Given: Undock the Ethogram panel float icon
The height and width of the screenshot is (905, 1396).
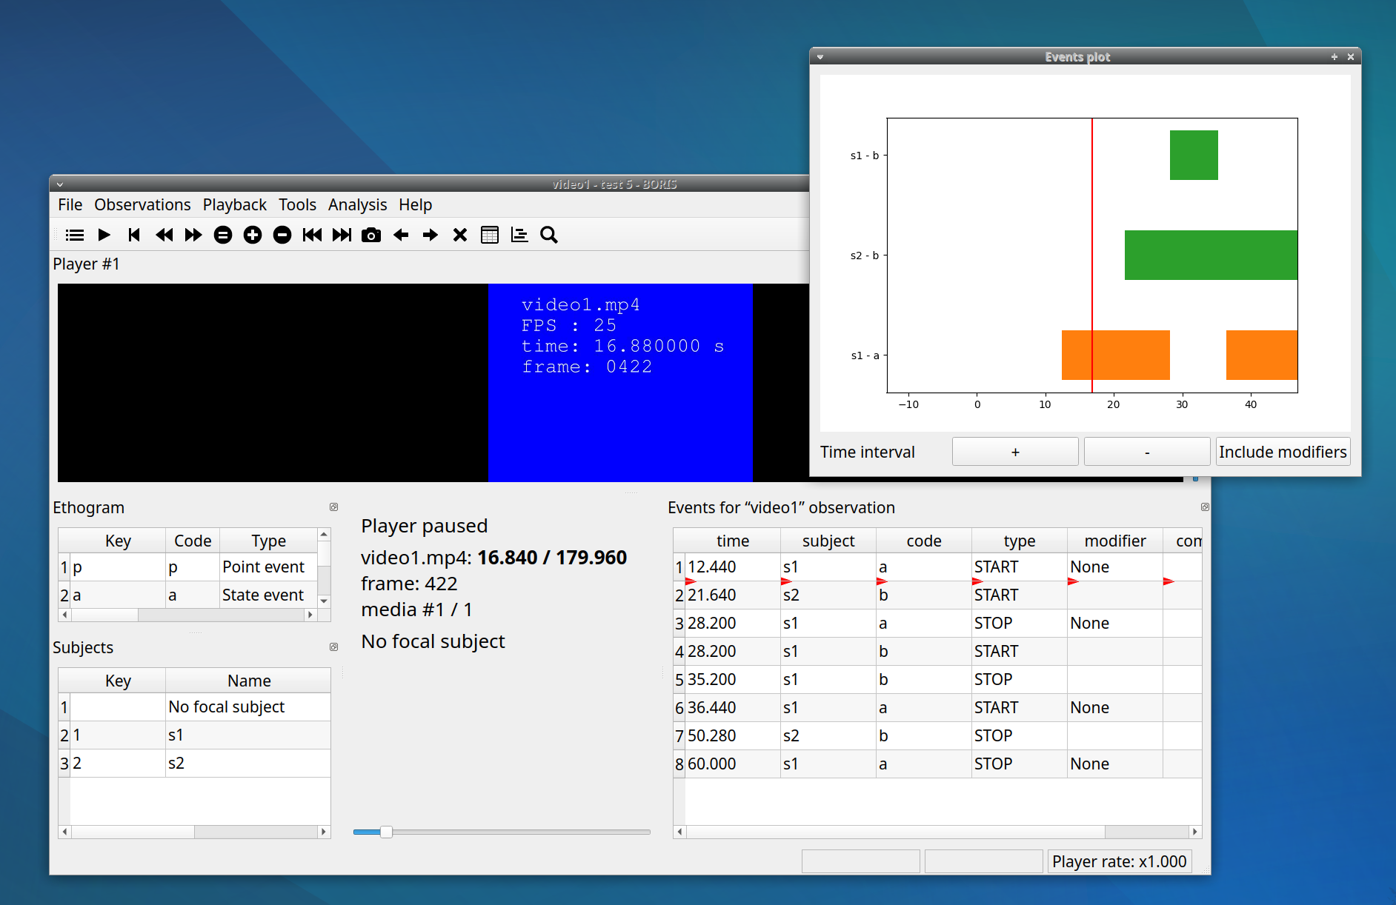Looking at the screenshot, I should (x=333, y=507).
